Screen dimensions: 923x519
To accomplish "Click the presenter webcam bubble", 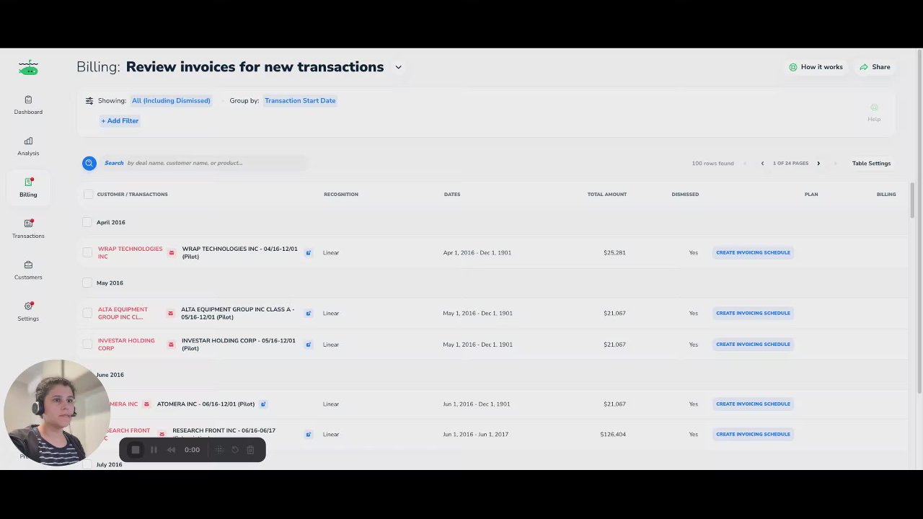I will click(57, 412).
